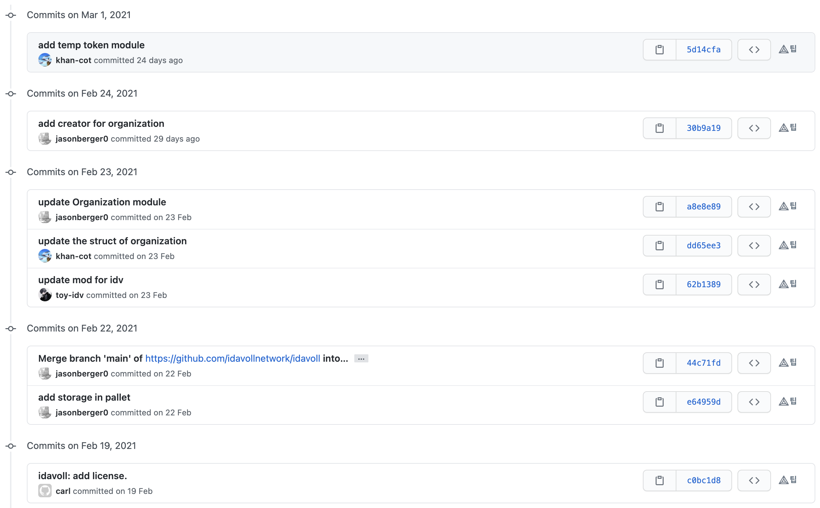Browse repository at commit a8e8e89
The height and width of the screenshot is (508, 820).
pyautogui.click(x=754, y=207)
